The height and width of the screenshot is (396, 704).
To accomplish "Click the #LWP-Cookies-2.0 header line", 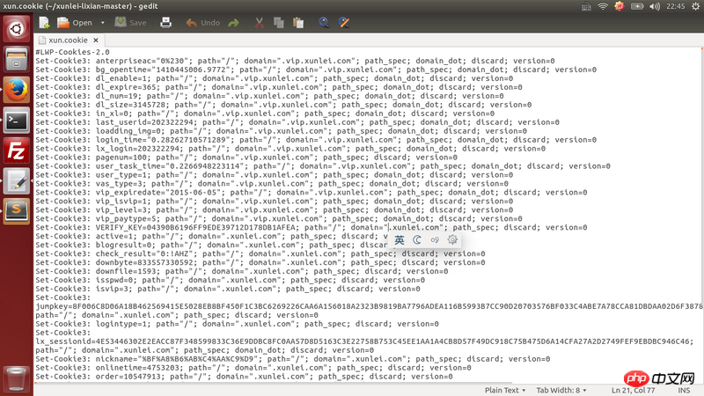I will (x=72, y=52).
